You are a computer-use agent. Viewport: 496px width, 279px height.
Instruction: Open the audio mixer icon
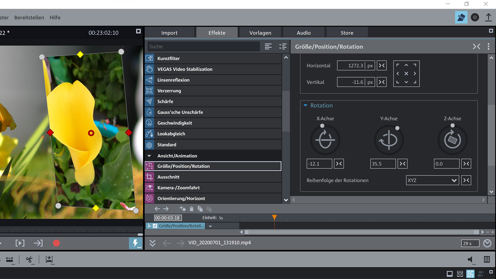pyautogui.click(x=487, y=259)
